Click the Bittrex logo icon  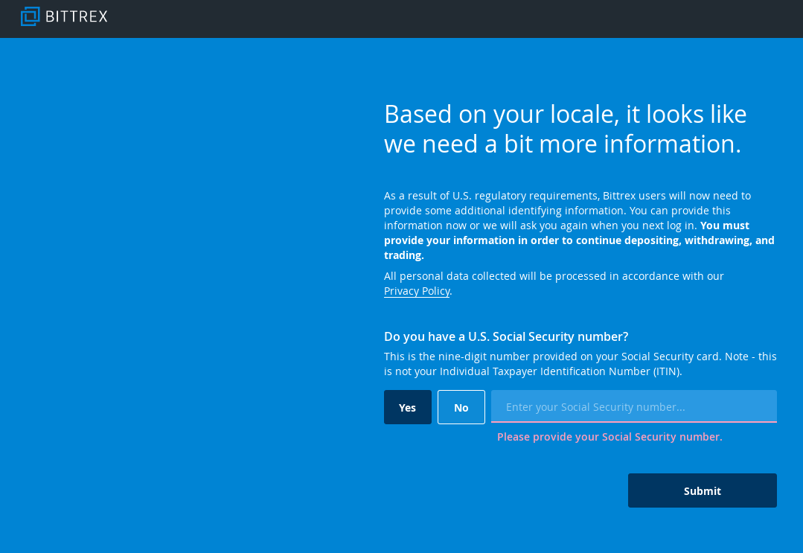(x=31, y=16)
